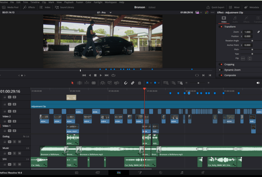Enable the Dynamic Zoom switch
The image size is (262, 177).
point(221,70)
